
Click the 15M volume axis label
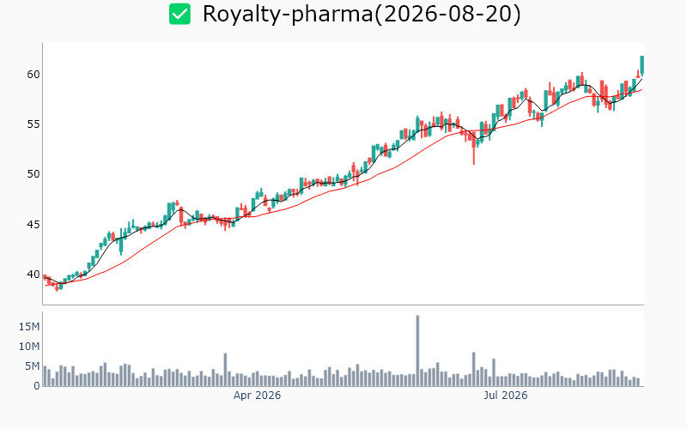tap(29, 327)
